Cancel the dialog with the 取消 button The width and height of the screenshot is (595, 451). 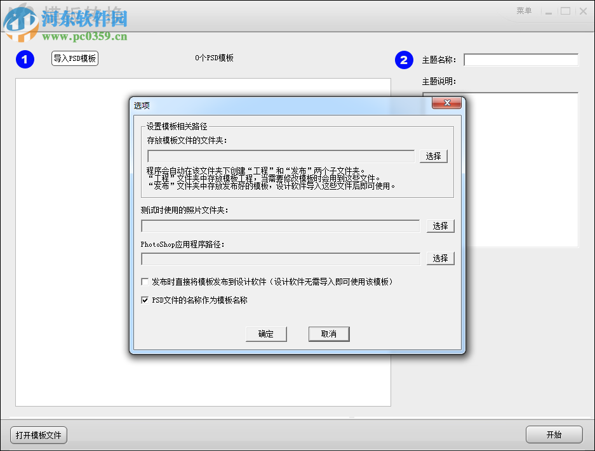[x=329, y=334]
